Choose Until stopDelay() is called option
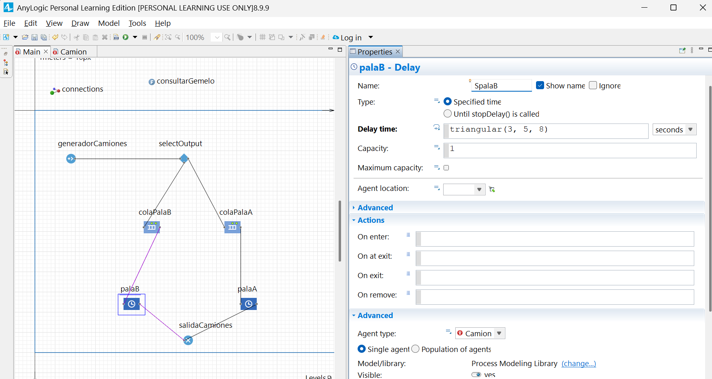712x379 pixels. (x=448, y=114)
